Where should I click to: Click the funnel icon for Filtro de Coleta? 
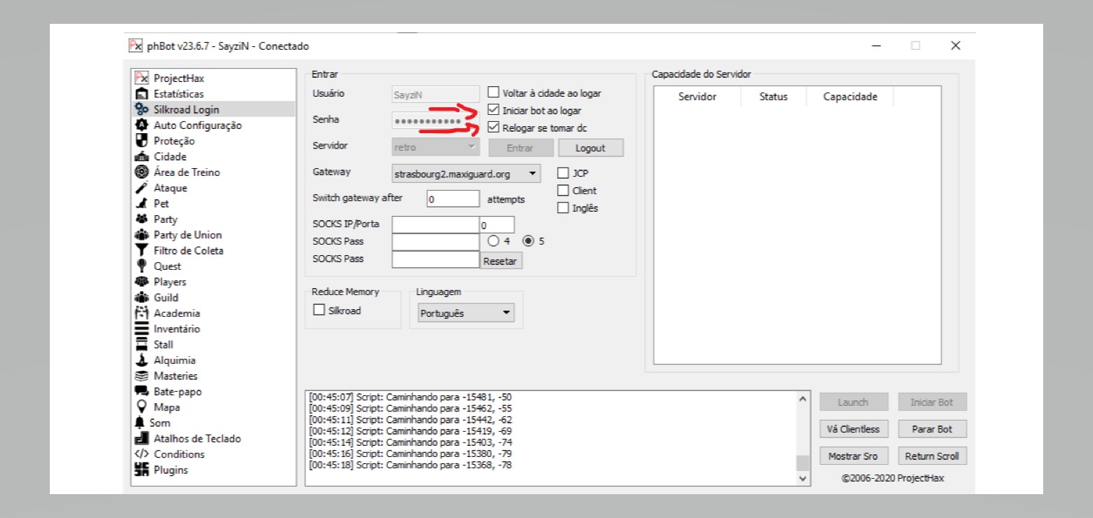click(141, 250)
